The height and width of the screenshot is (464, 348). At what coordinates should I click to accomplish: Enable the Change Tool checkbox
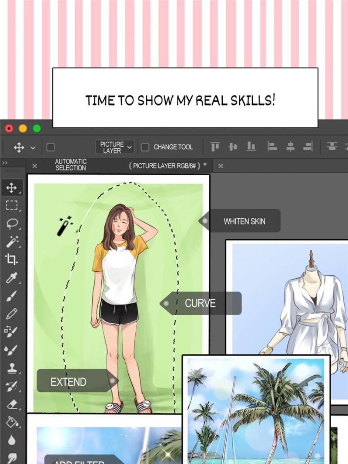click(145, 147)
